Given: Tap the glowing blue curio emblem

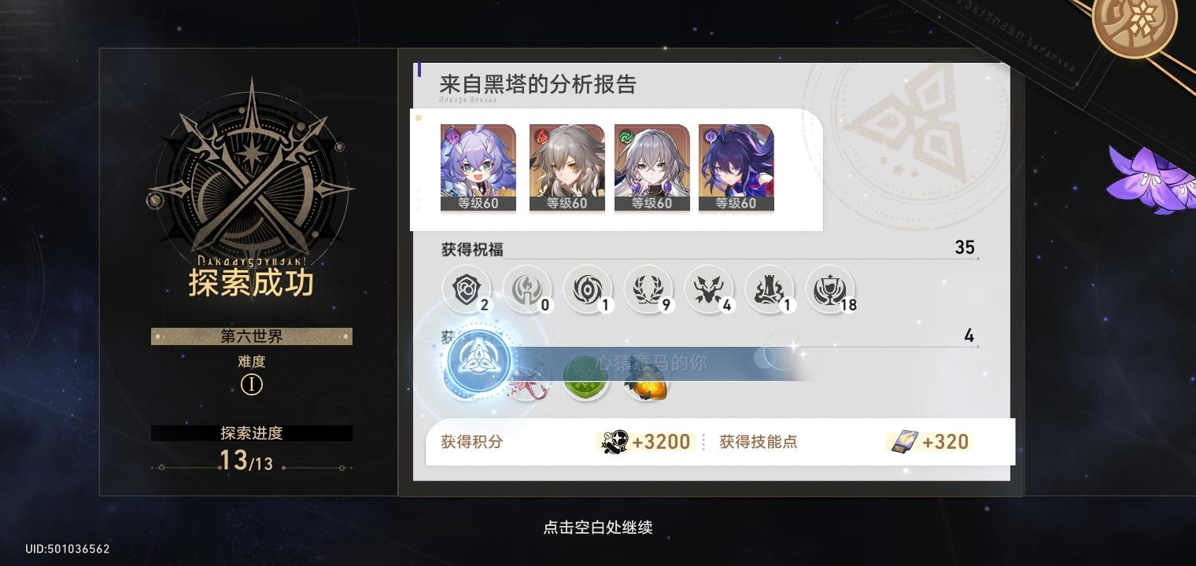Looking at the screenshot, I should tap(478, 360).
